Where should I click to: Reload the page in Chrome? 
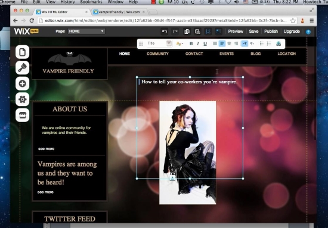point(32,20)
